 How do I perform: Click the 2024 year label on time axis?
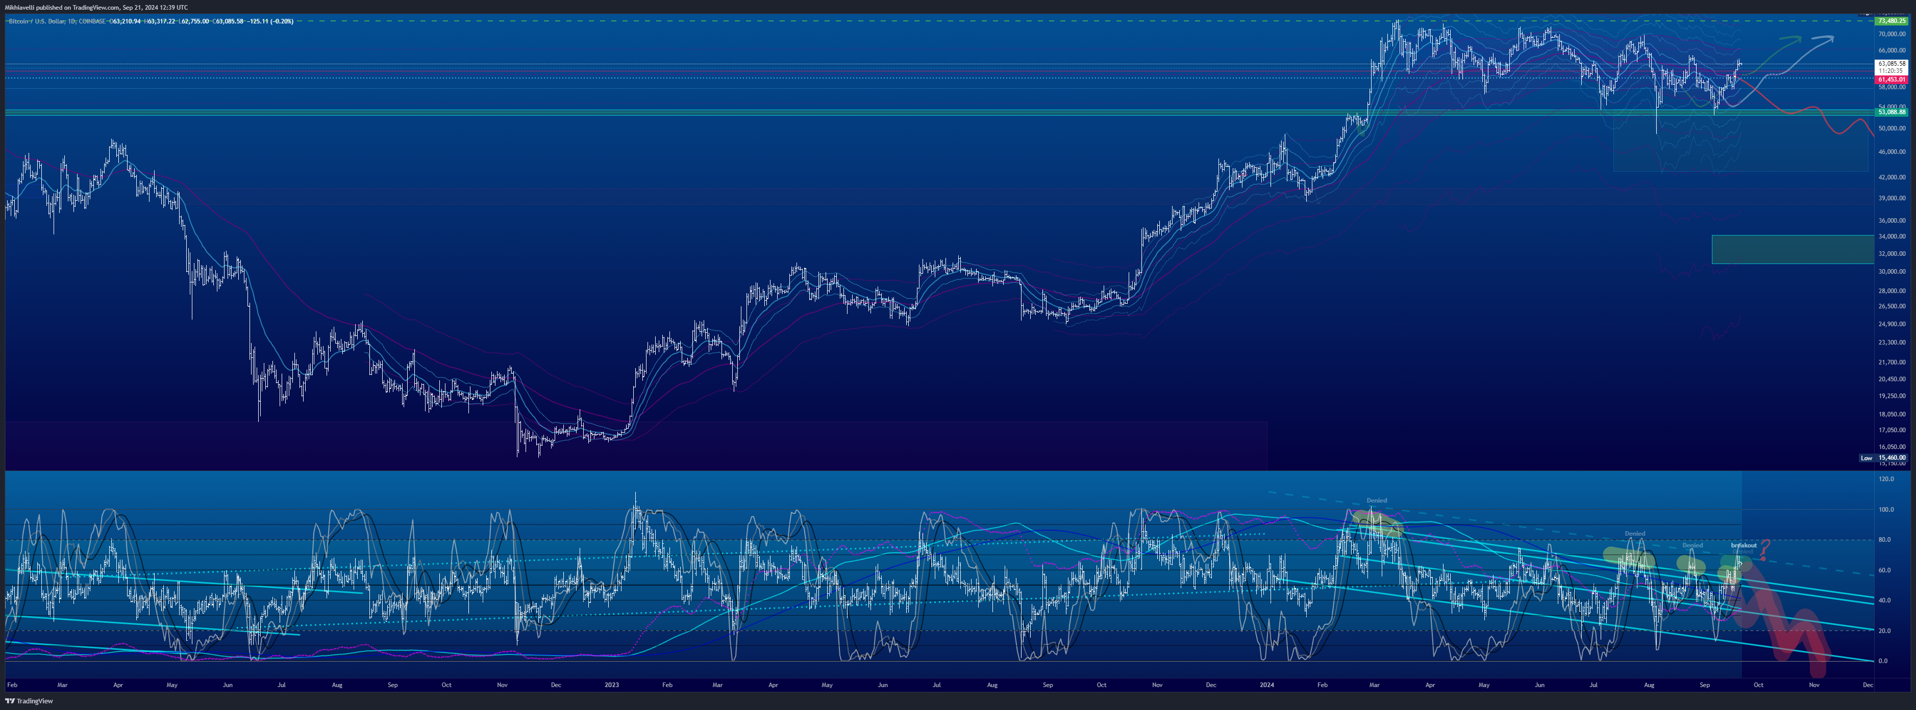coord(1266,685)
